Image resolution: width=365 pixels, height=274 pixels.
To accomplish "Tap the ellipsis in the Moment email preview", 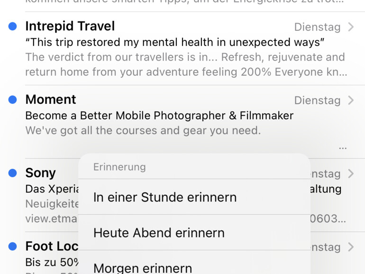I will [x=343, y=147].
